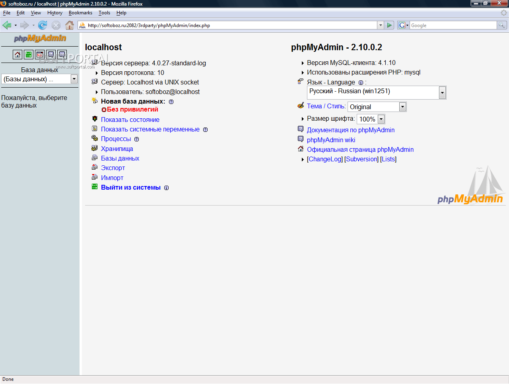Click the Экспорт link
Image resolution: width=509 pixels, height=384 pixels.
click(113, 168)
